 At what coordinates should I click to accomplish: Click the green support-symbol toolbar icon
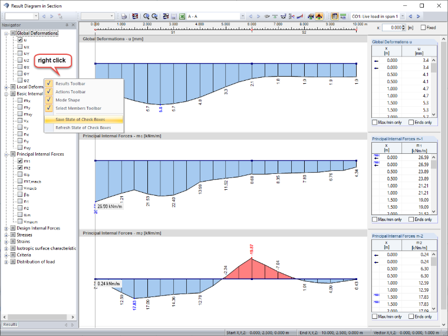(x=275, y=17)
